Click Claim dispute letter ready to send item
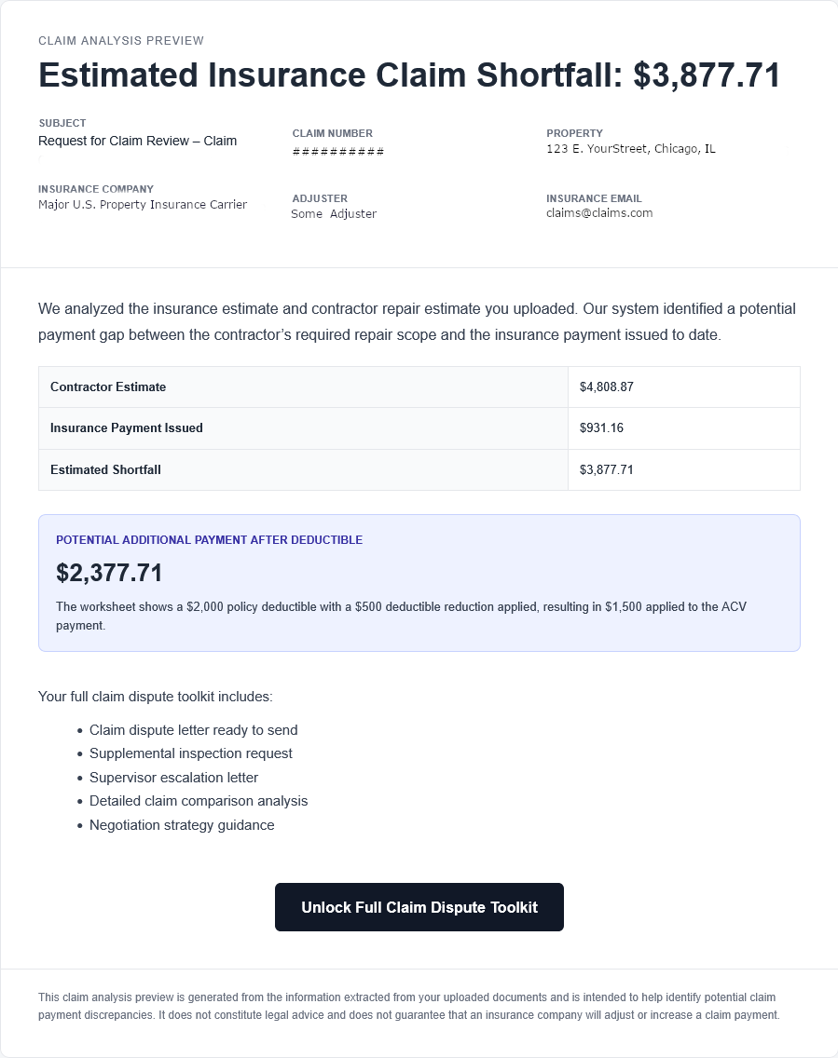838x1058 pixels. (194, 730)
